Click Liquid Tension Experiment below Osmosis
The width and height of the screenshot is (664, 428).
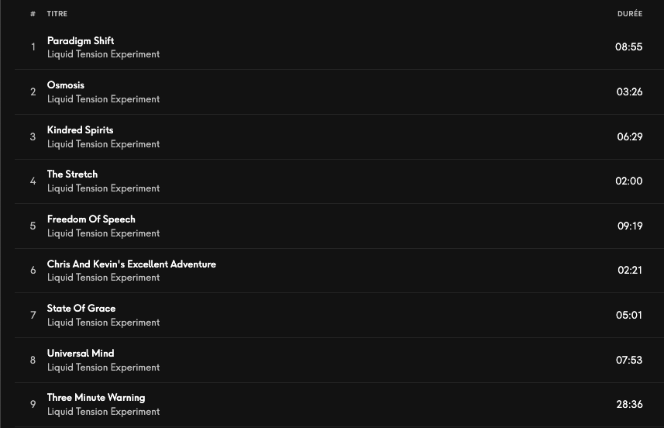click(x=103, y=99)
